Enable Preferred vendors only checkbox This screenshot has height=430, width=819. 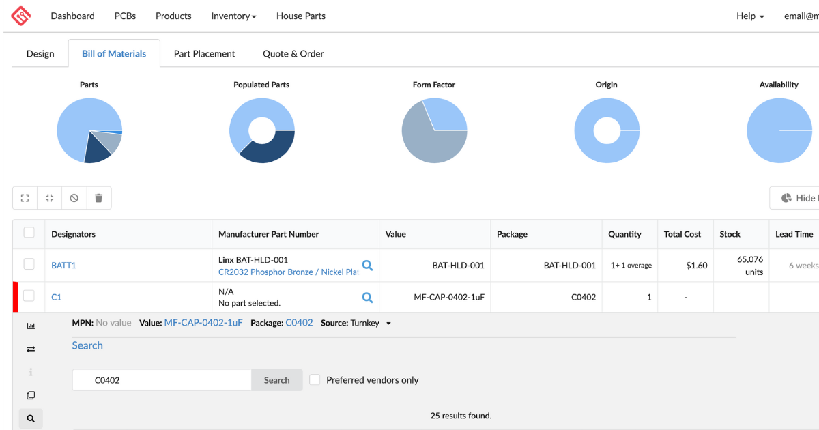315,380
